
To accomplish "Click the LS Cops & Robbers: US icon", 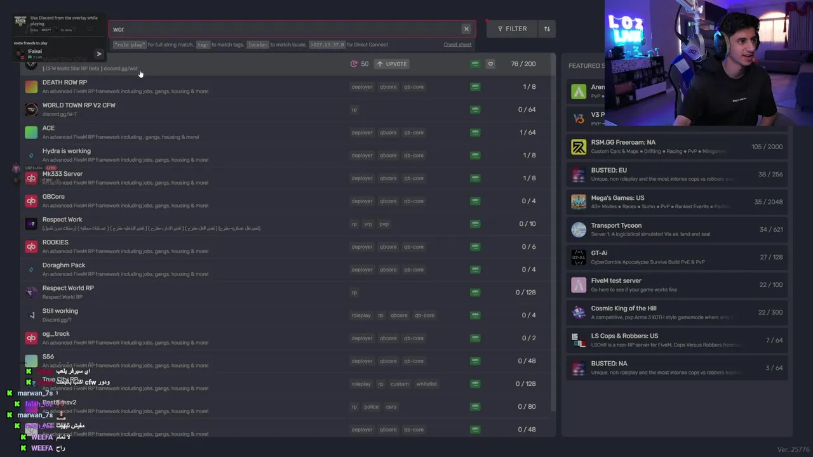I will (x=579, y=340).
